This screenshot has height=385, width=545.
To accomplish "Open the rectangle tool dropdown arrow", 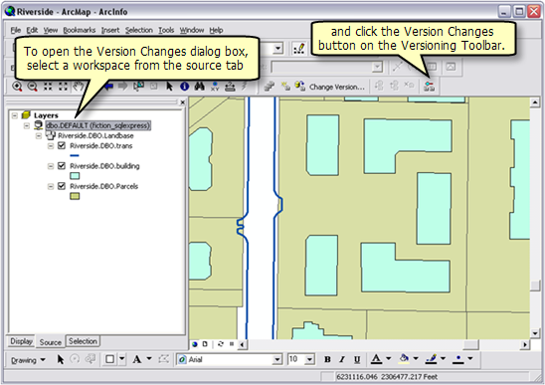I will [122, 358].
